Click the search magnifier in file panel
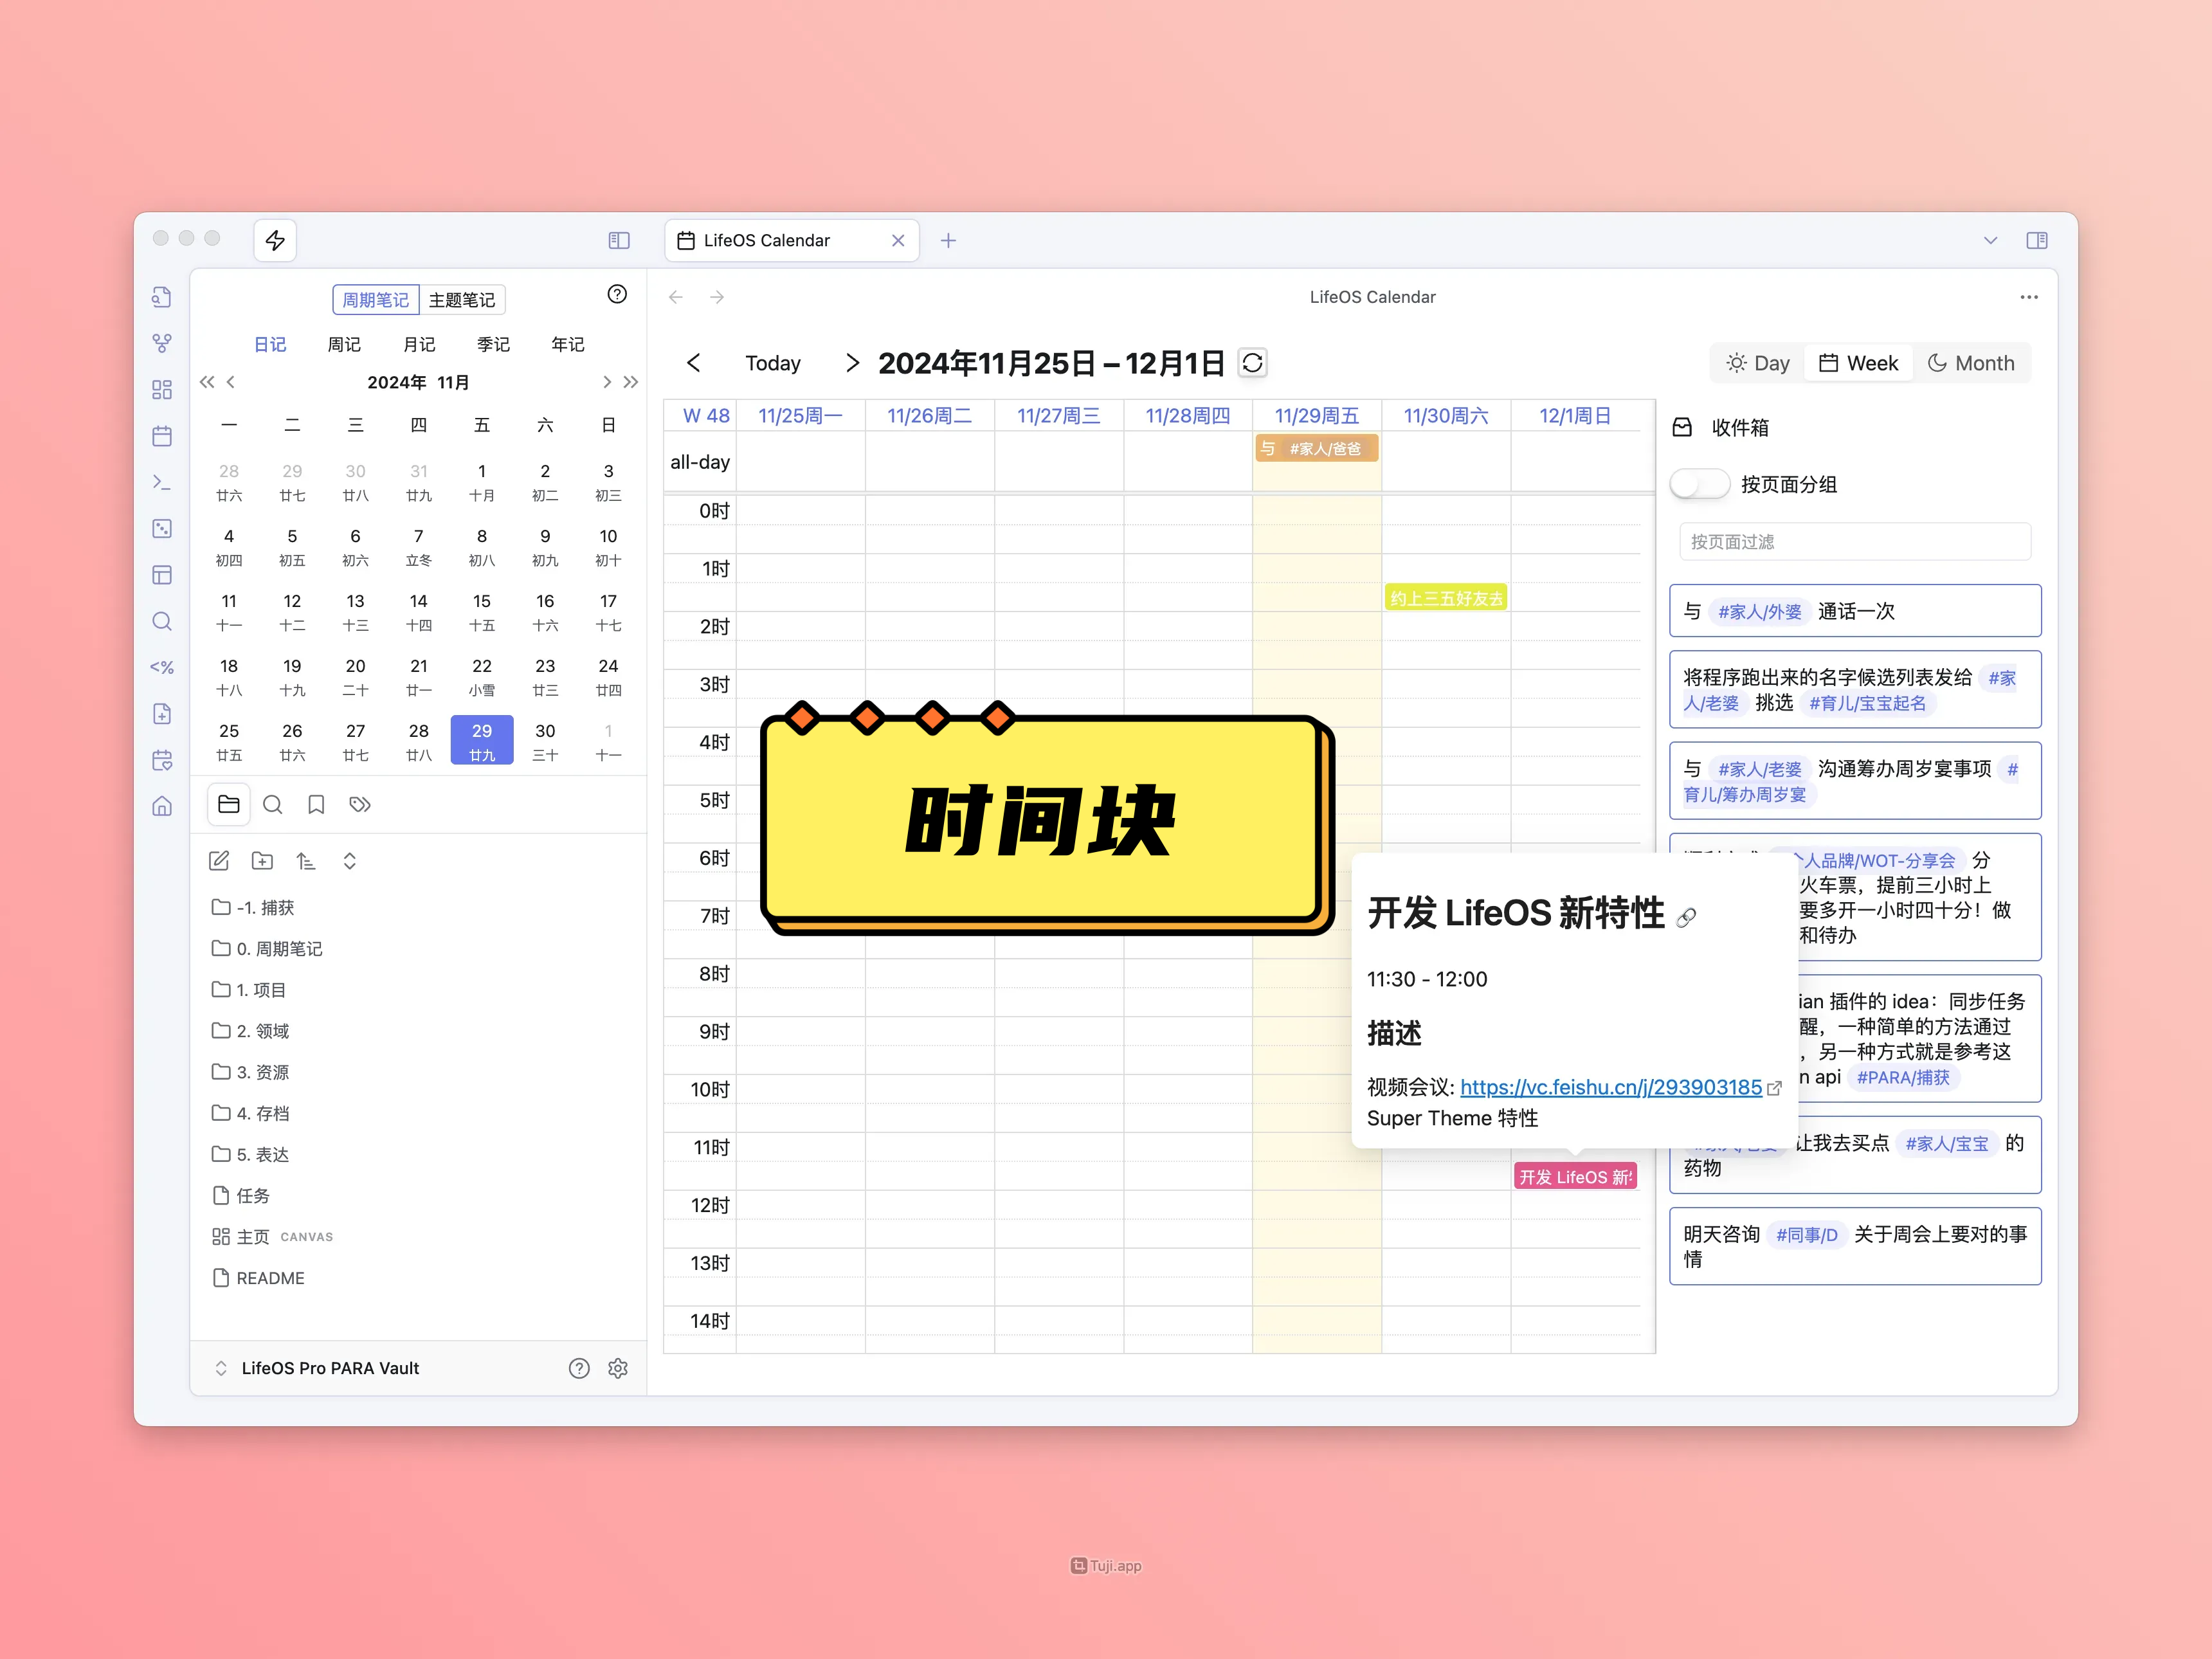The height and width of the screenshot is (1659, 2212). (x=272, y=805)
